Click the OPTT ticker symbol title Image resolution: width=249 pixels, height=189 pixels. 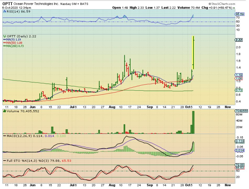(x=7, y=4)
